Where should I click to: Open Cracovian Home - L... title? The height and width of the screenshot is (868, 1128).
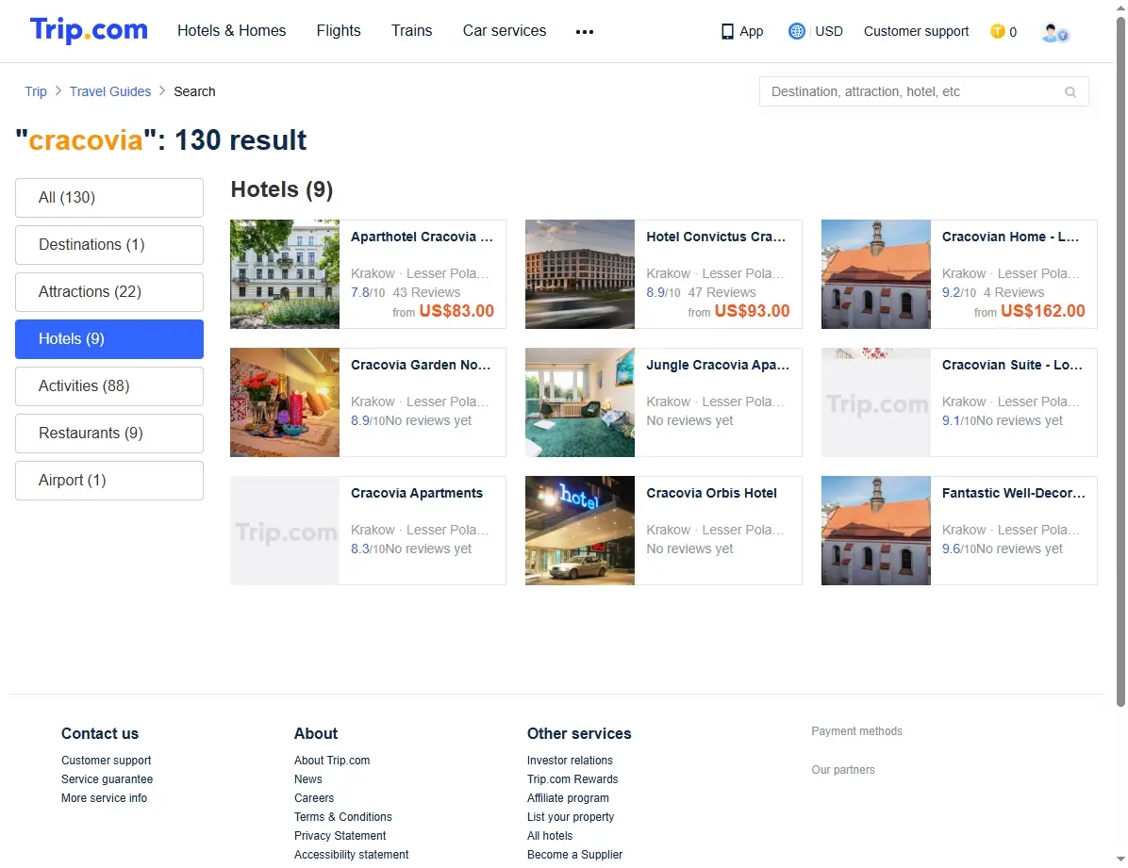[x=1011, y=237]
